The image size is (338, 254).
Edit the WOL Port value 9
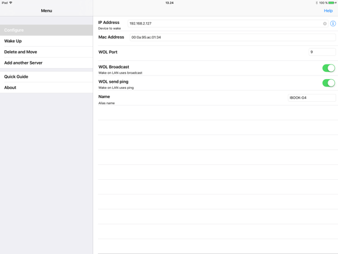point(322,52)
